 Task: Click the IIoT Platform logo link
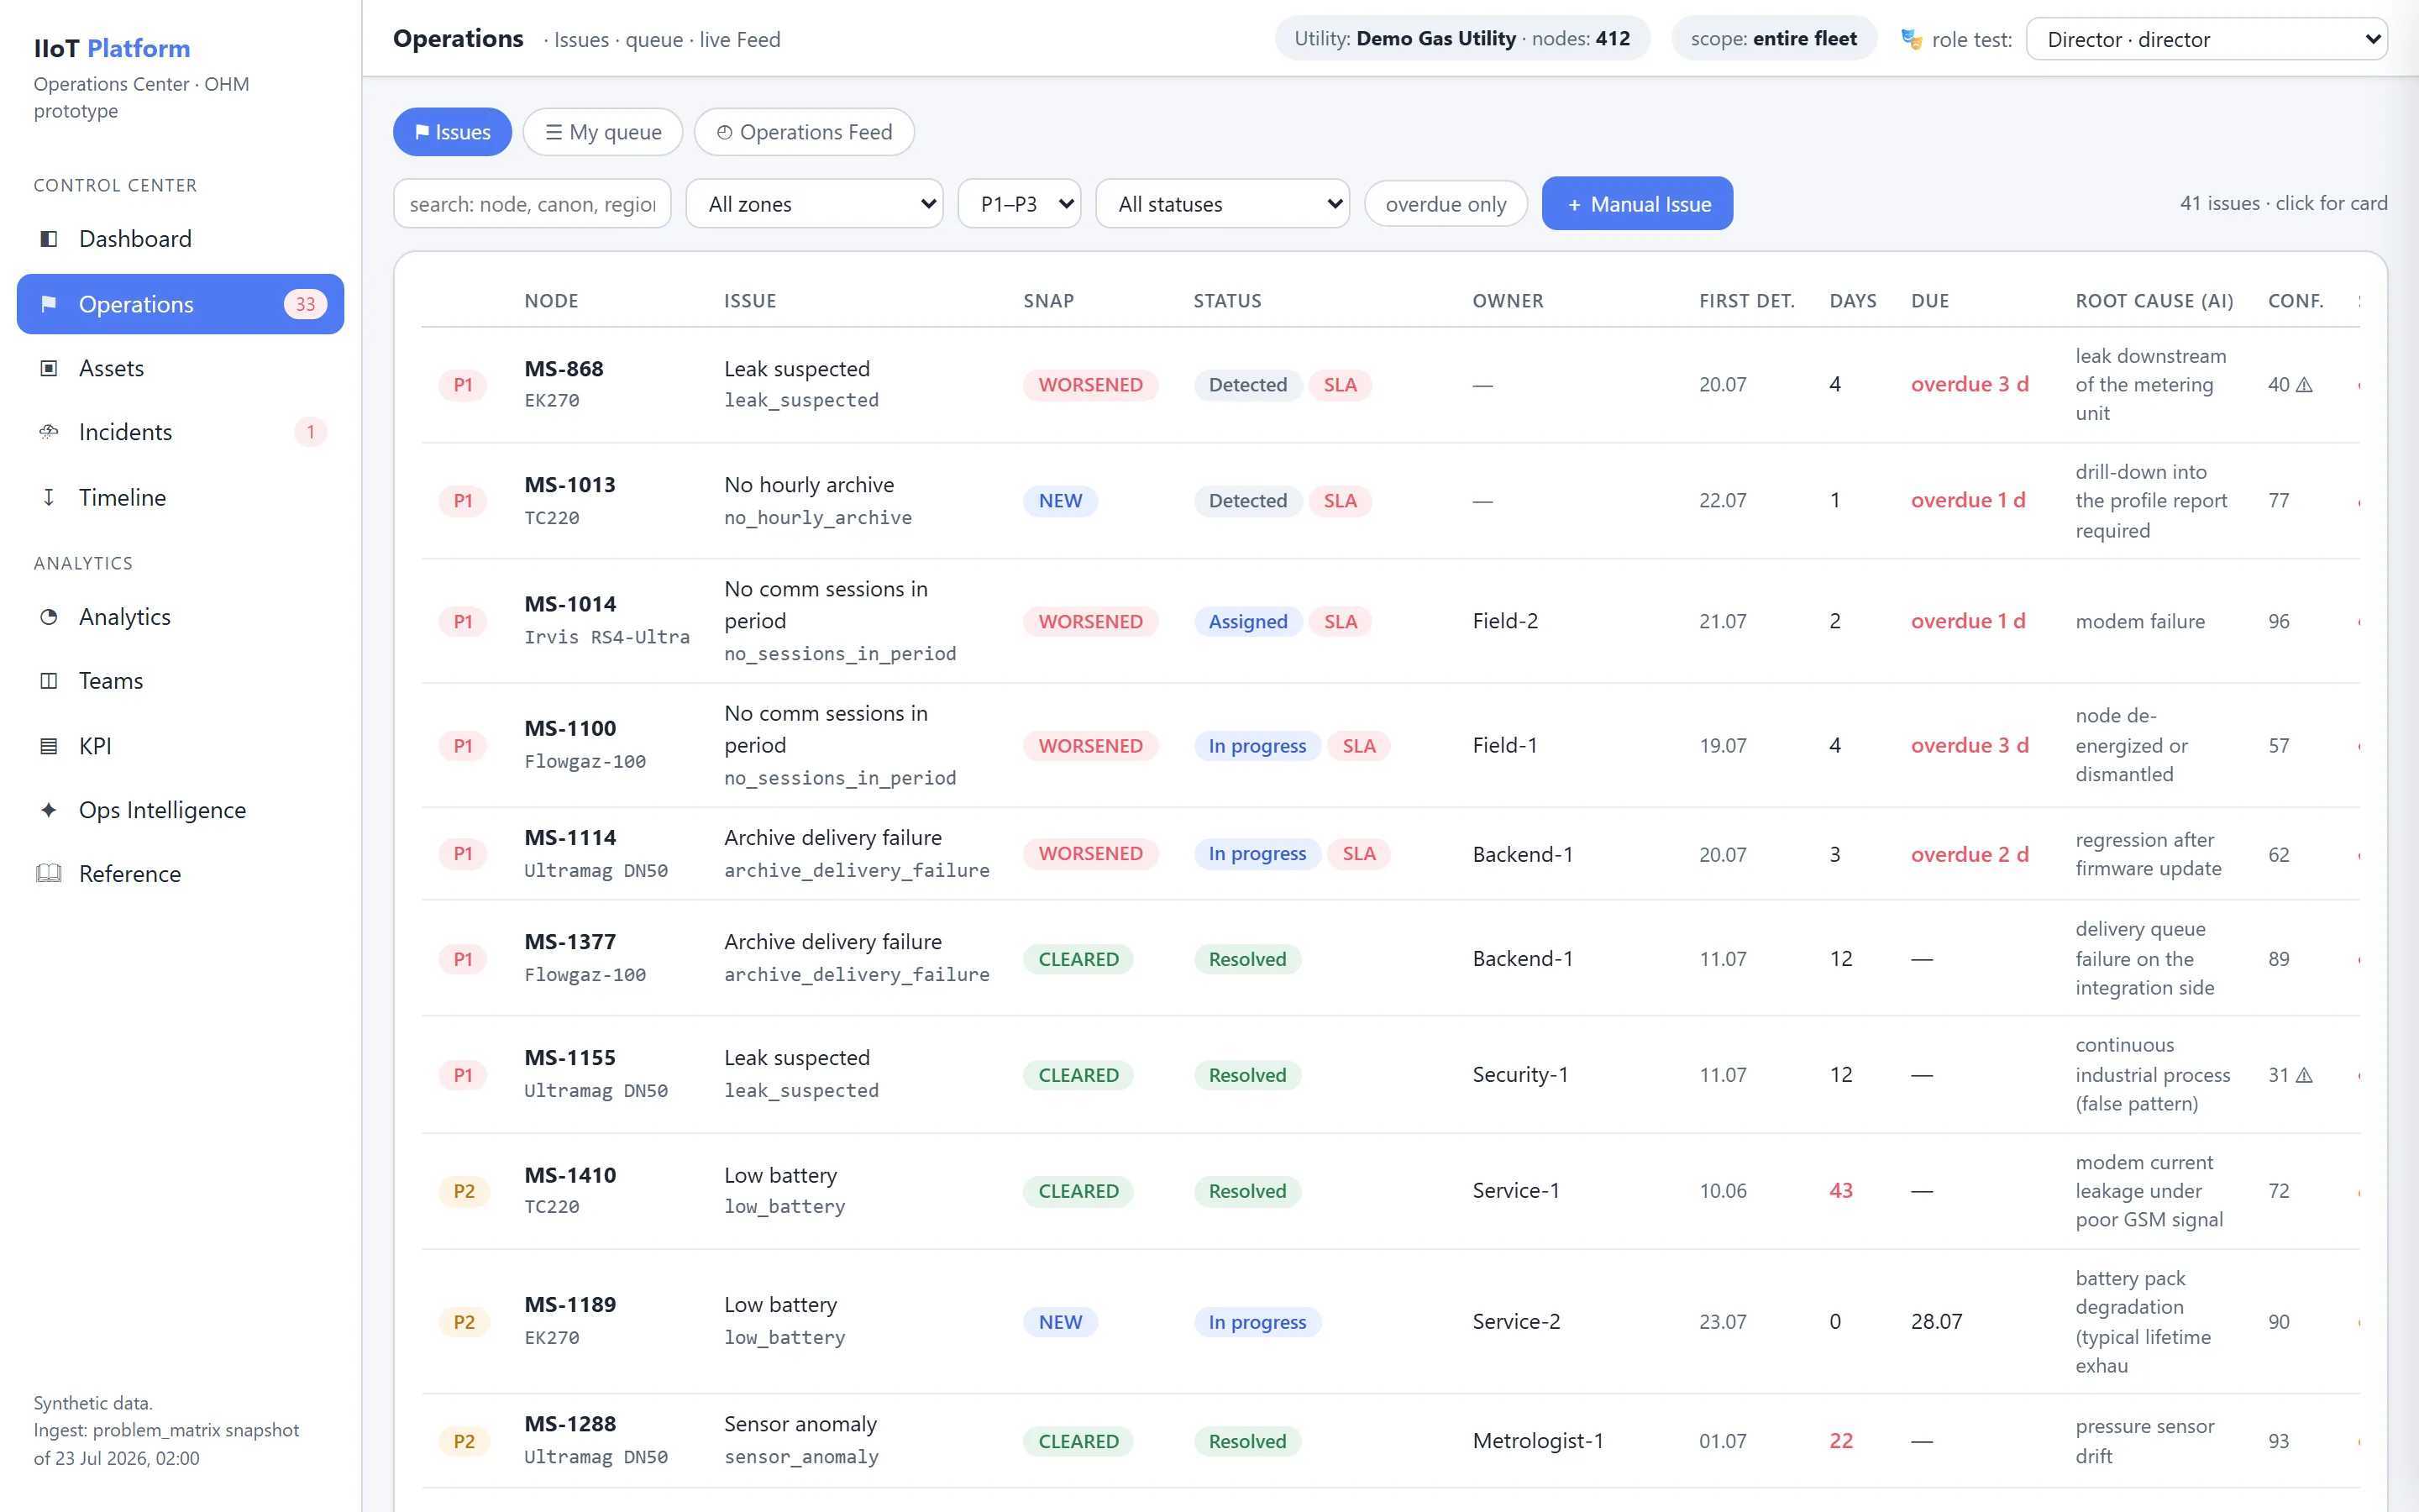[x=112, y=48]
